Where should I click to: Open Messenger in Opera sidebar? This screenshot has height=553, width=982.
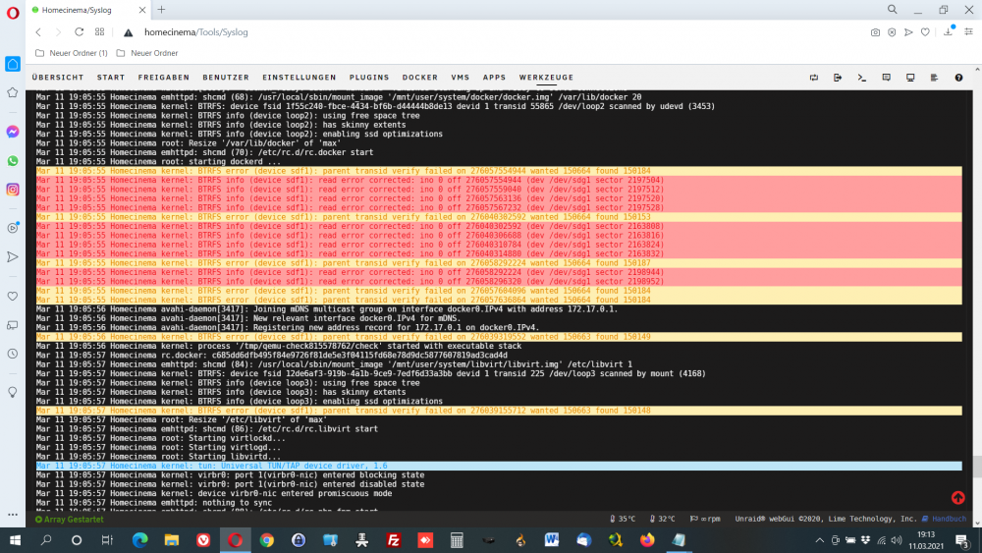(x=13, y=132)
